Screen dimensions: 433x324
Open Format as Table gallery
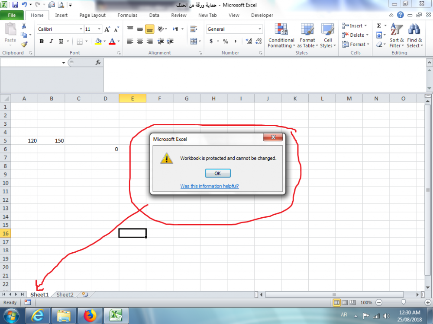pos(307,36)
